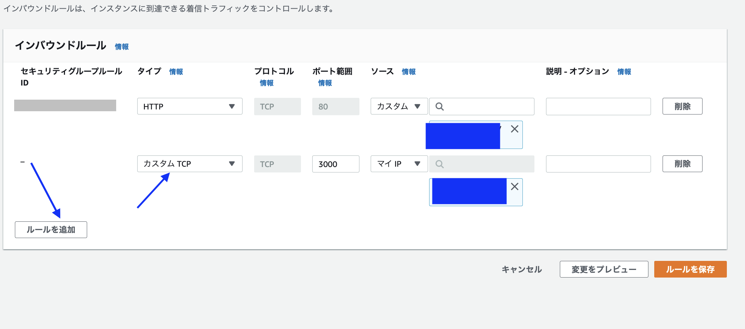Click the port range field showing 3000
Image resolution: width=745 pixels, height=329 pixels.
pos(335,164)
